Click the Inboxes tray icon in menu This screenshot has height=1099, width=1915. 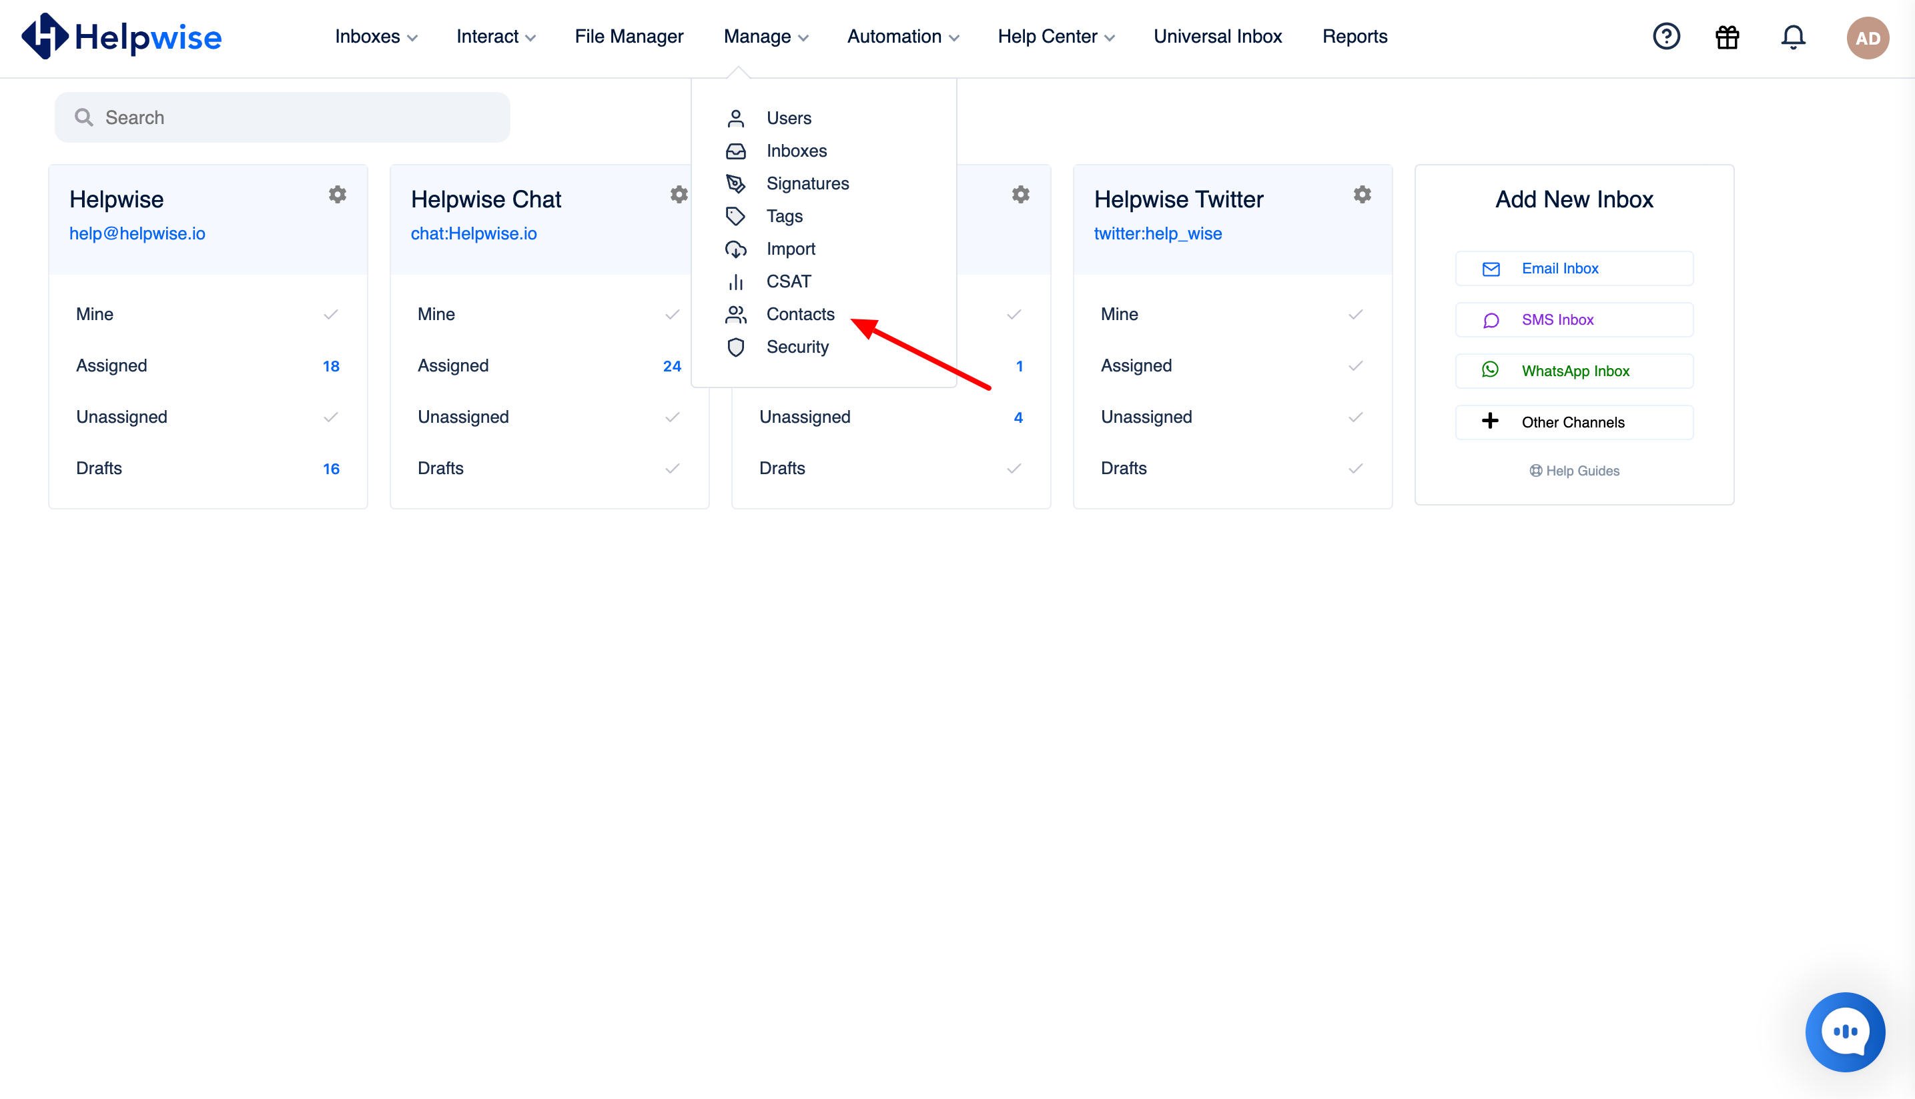point(735,151)
